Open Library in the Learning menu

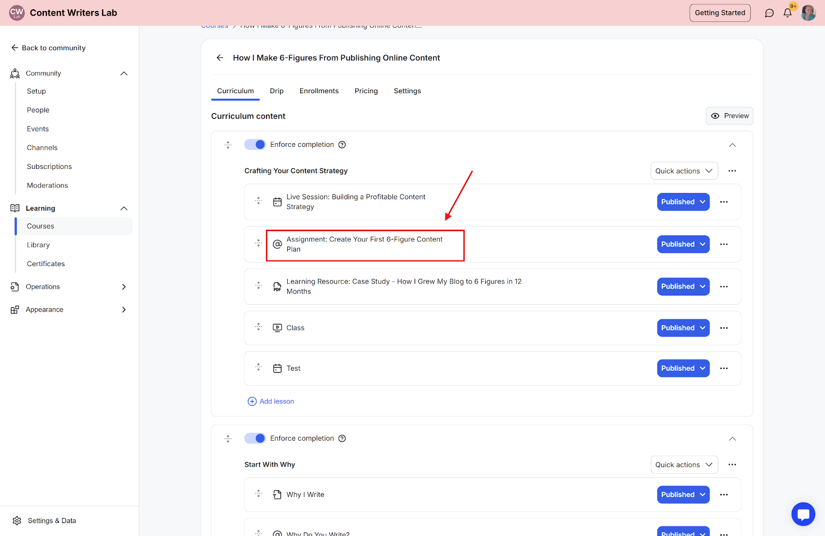tap(39, 245)
